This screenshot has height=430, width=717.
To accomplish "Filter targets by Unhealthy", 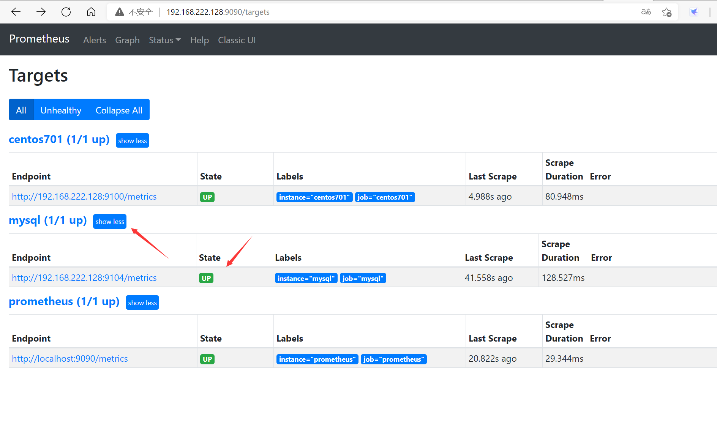I will click(61, 110).
